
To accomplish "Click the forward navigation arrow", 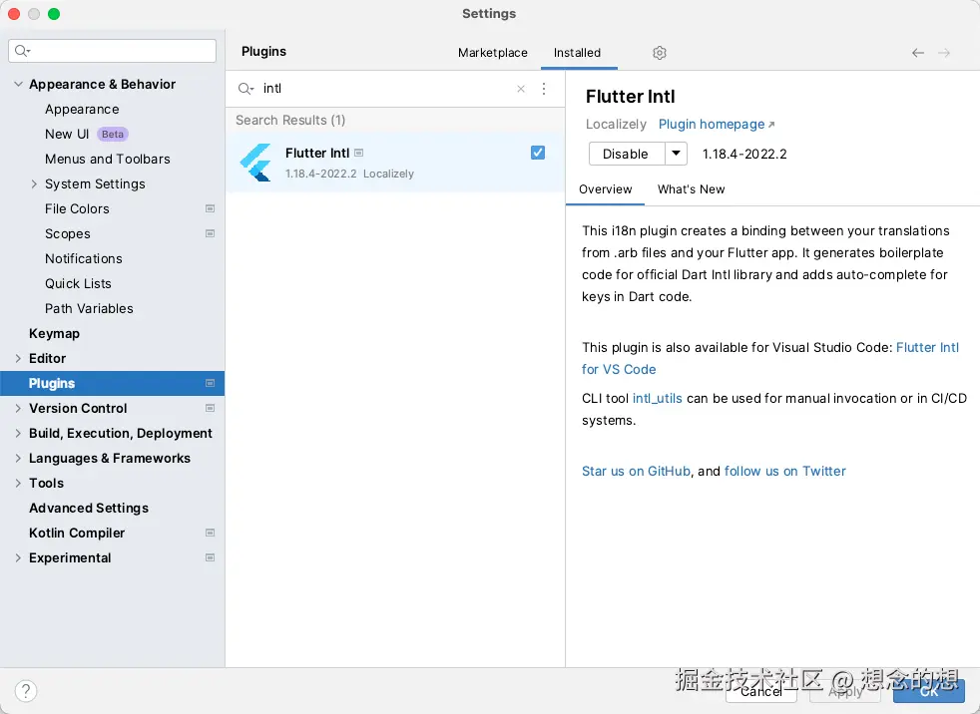I will (944, 53).
